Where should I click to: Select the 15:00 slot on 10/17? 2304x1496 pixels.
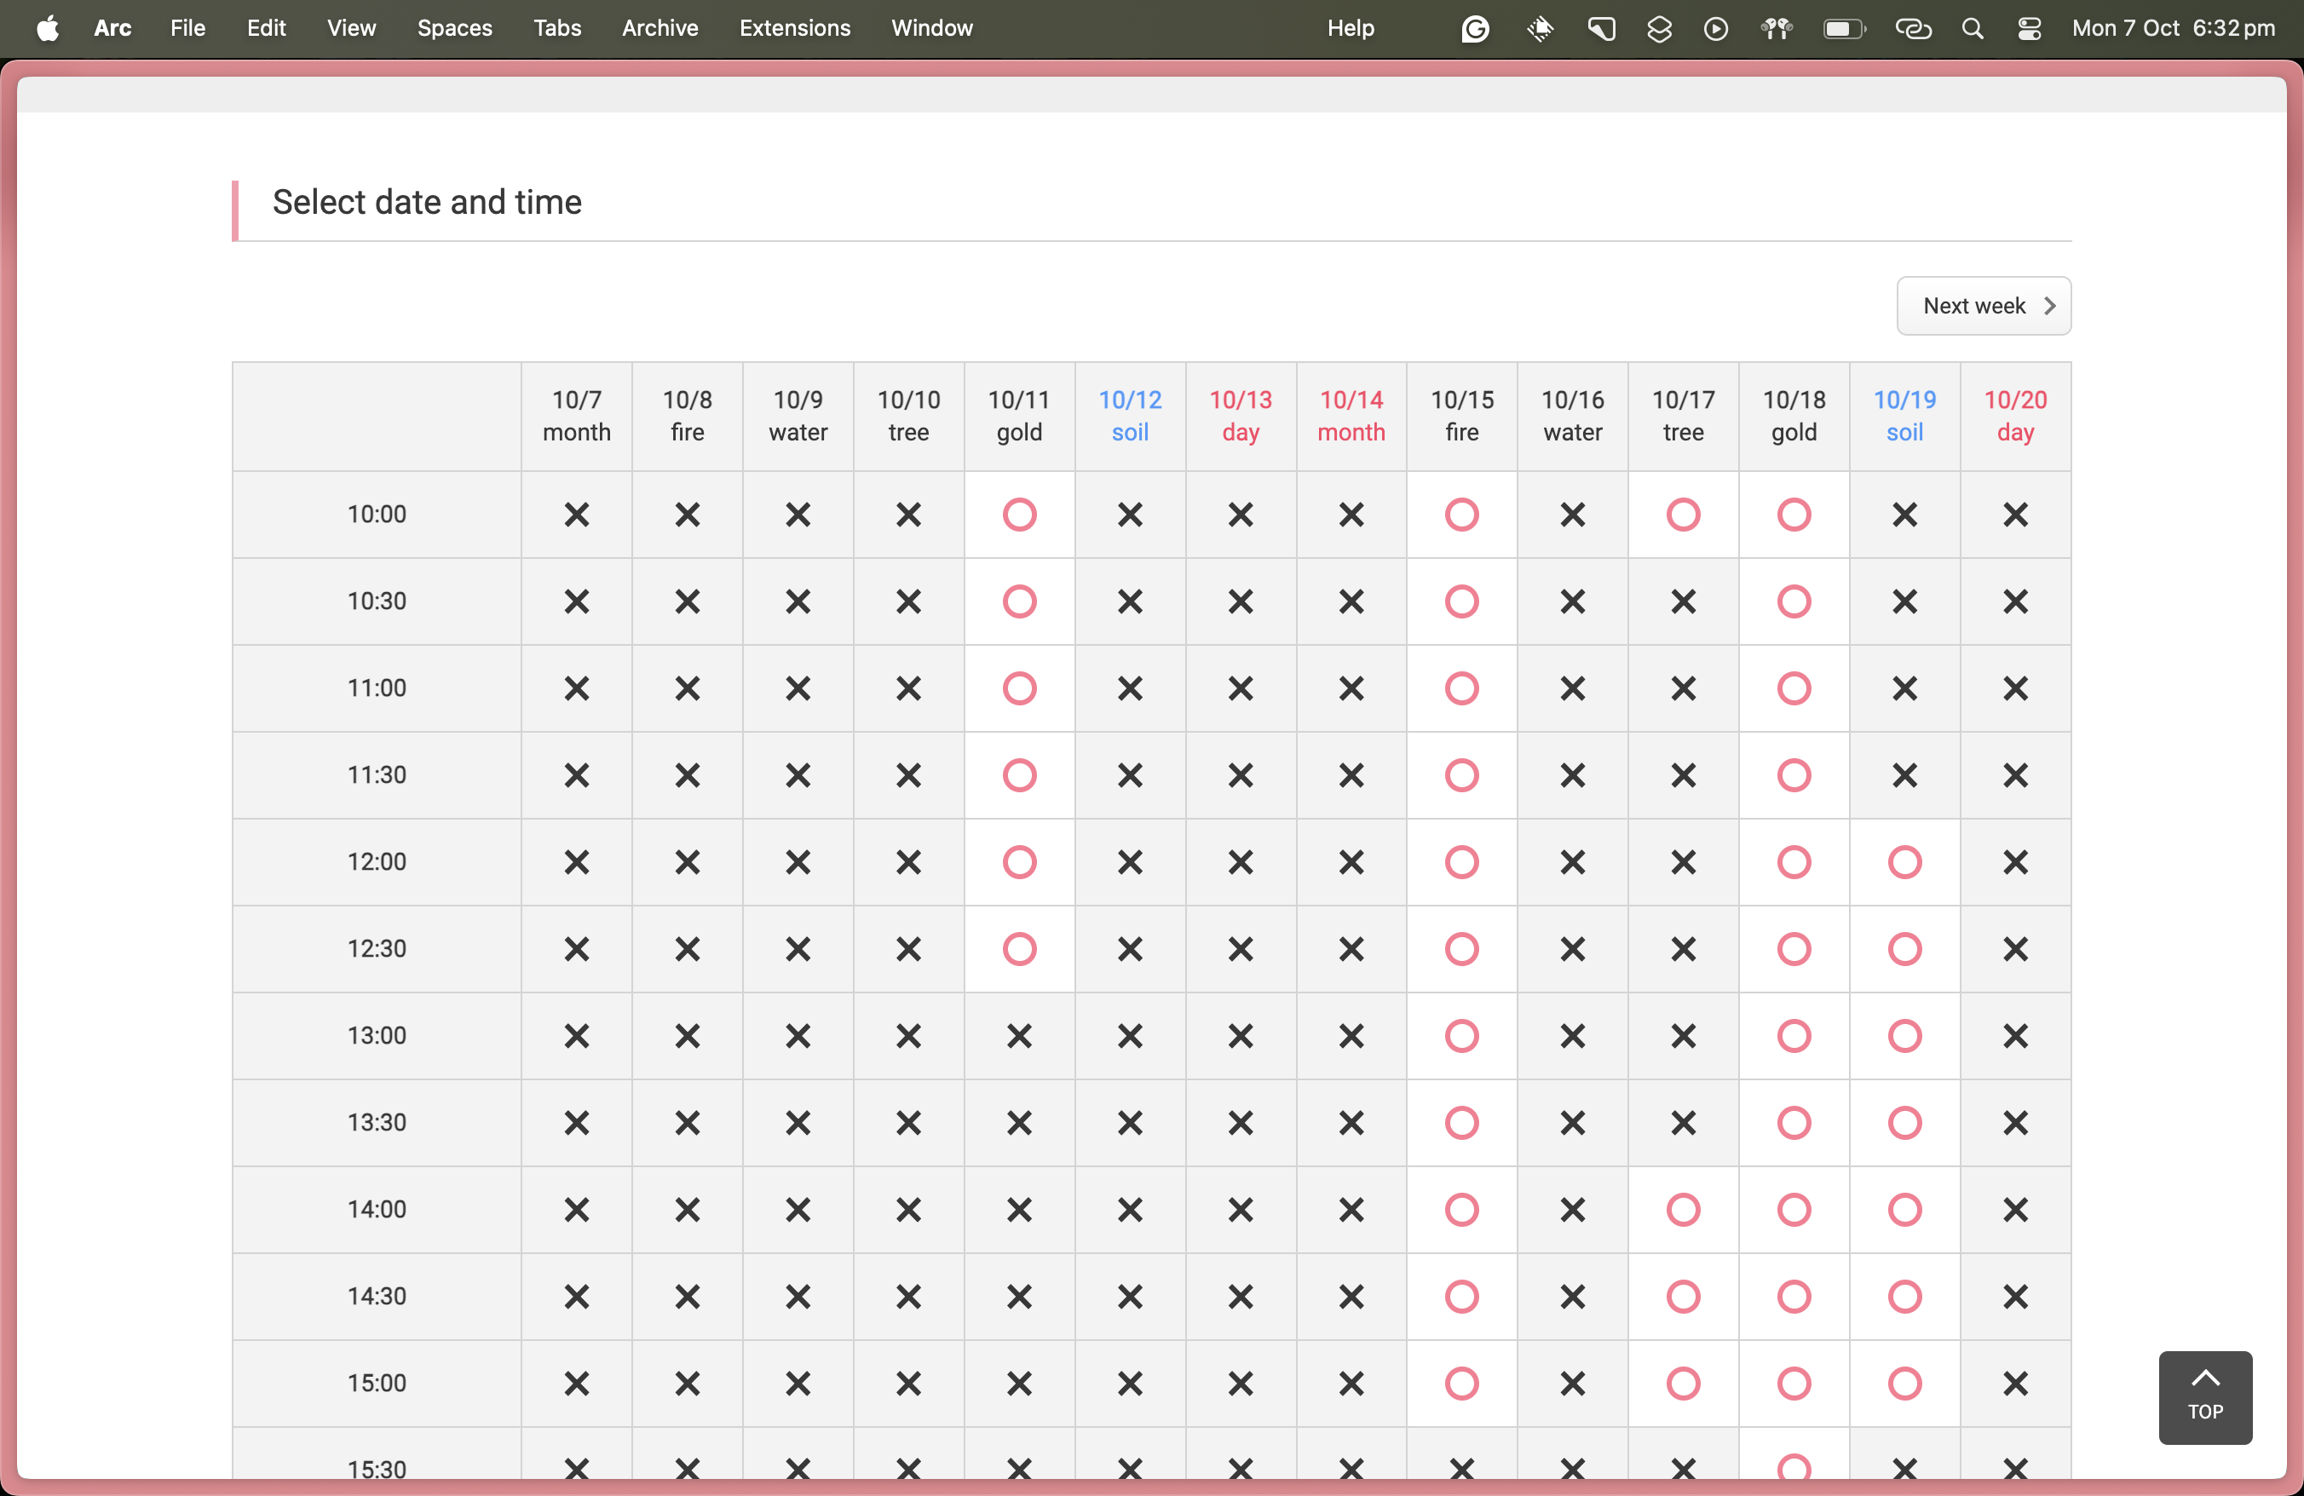(x=1683, y=1383)
